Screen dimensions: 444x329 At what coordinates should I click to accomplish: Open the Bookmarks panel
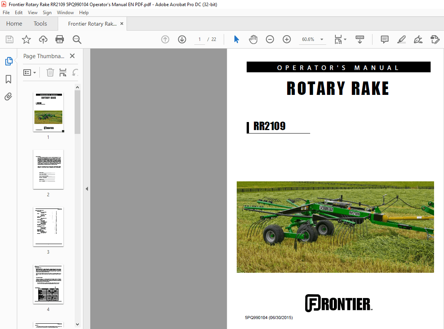[8, 79]
